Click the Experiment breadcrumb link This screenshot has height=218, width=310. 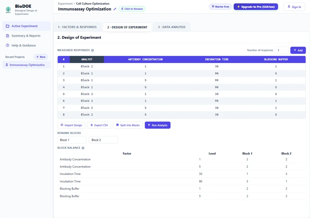(65, 3)
